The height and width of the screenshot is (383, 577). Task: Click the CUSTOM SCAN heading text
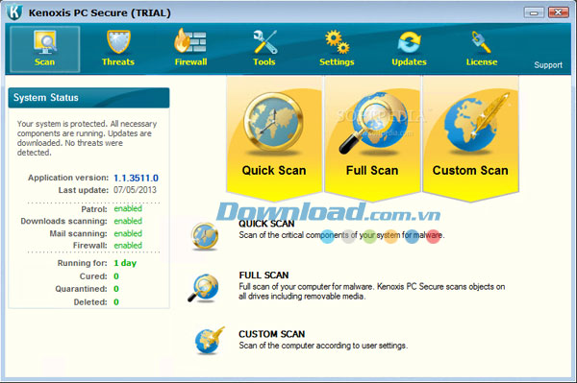tap(272, 334)
